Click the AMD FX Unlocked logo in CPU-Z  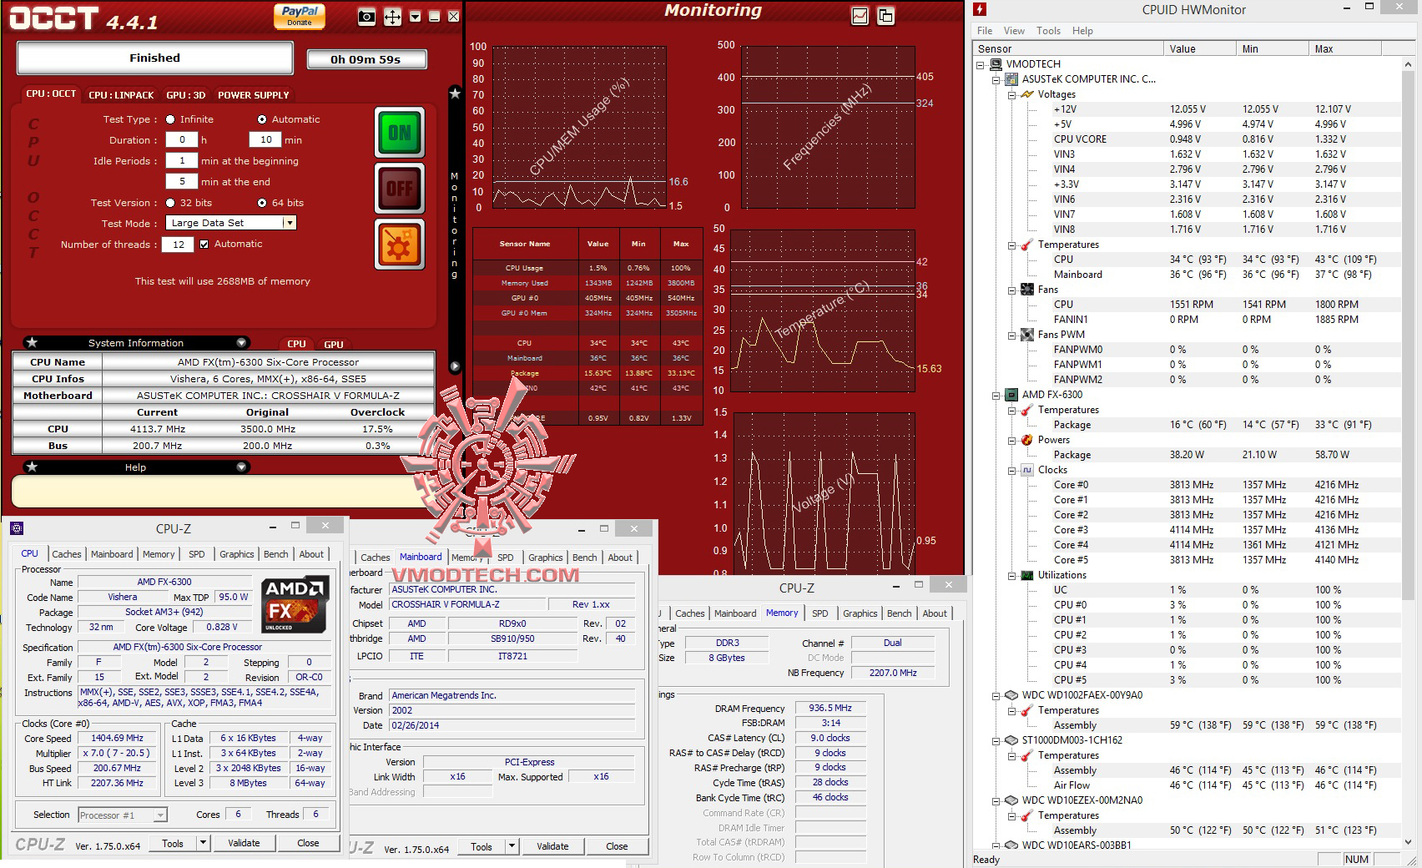[295, 604]
